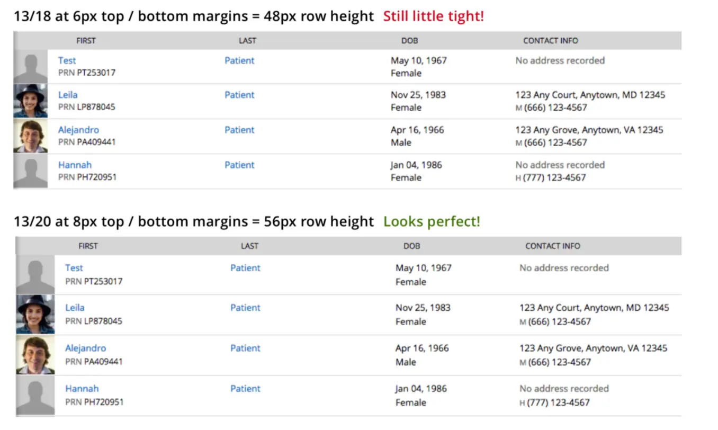Viewport: 718px width, 430px height.
Task: Click Patient last name in top table's Leila row
Action: (x=239, y=95)
